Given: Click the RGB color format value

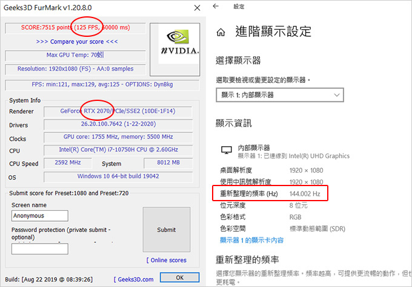Looking at the screenshot, I should (x=295, y=217).
